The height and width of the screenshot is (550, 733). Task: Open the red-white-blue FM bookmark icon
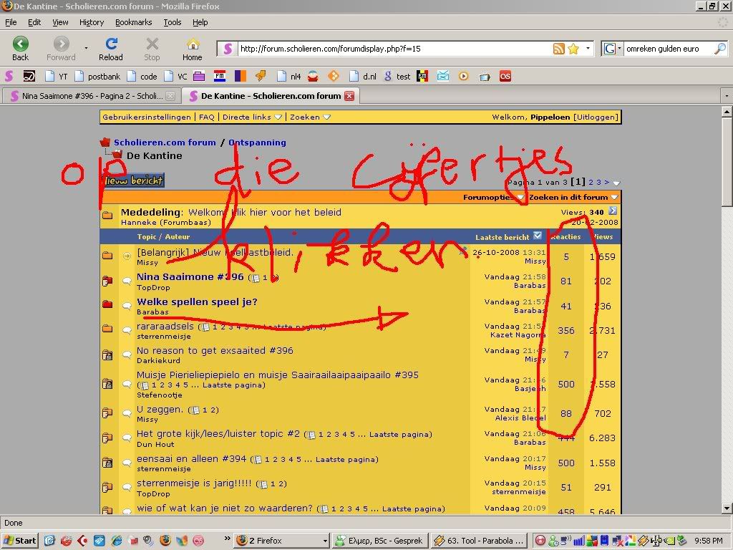220,76
